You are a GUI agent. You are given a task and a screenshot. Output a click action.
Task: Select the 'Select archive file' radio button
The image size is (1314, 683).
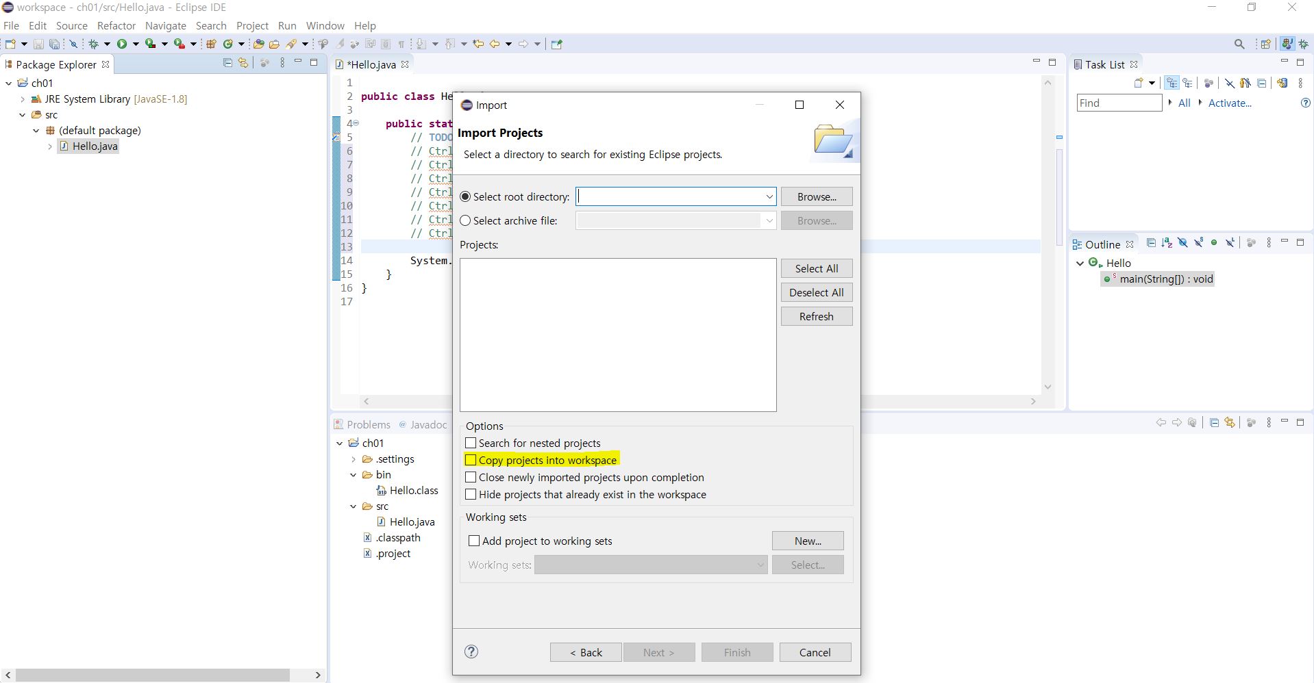tap(466, 220)
